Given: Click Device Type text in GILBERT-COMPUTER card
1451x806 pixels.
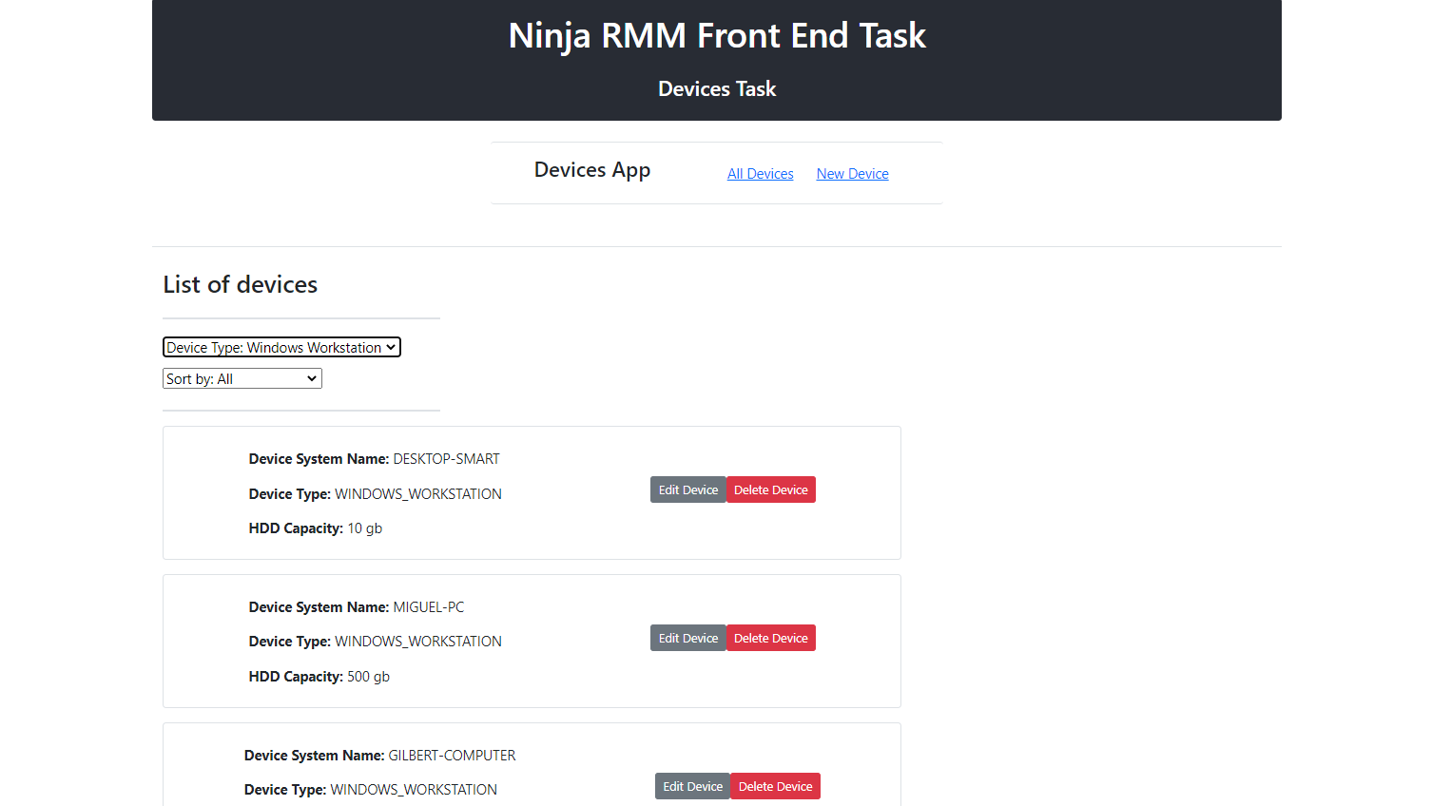Looking at the screenshot, I should pos(371,790).
